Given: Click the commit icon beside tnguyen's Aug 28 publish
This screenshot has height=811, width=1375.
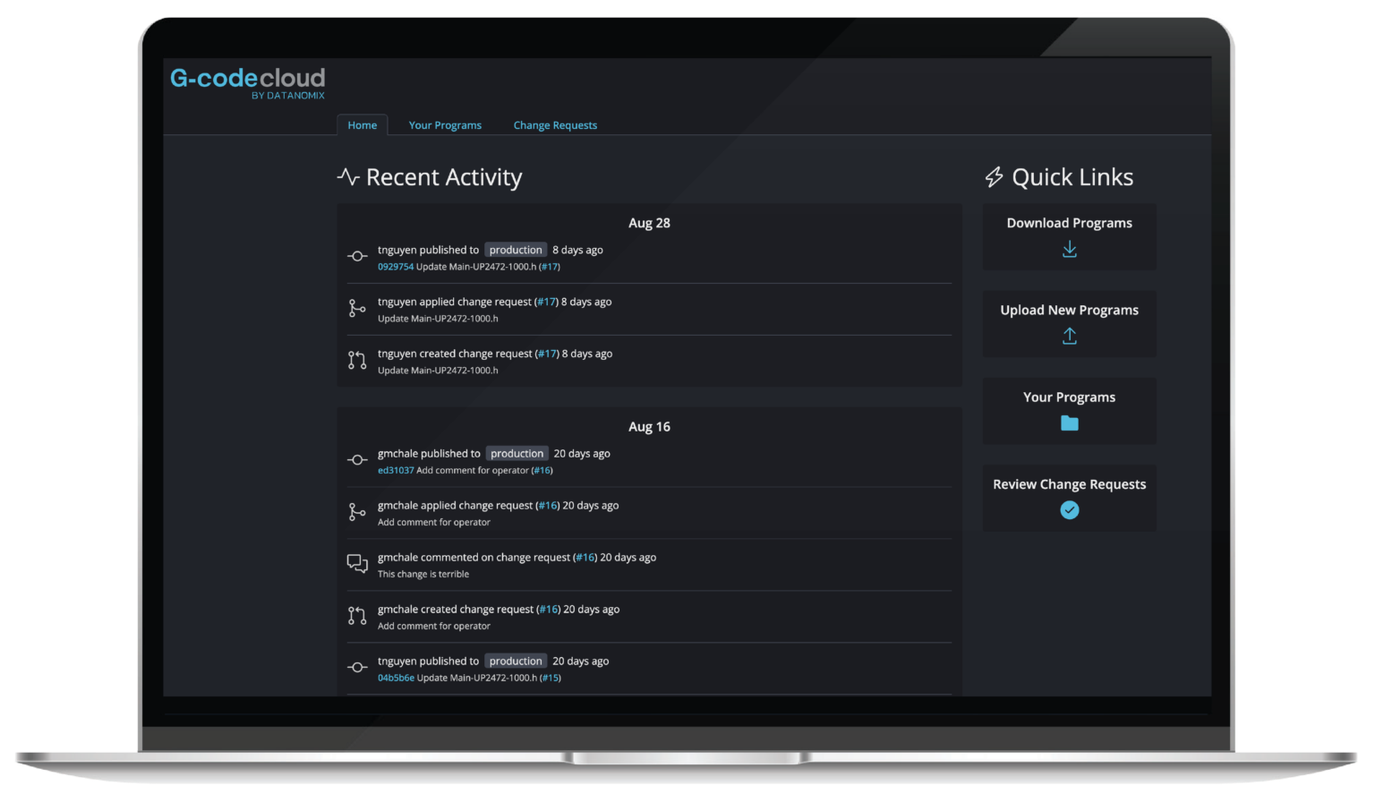Looking at the screenshot, I should [x=357, y=256].
